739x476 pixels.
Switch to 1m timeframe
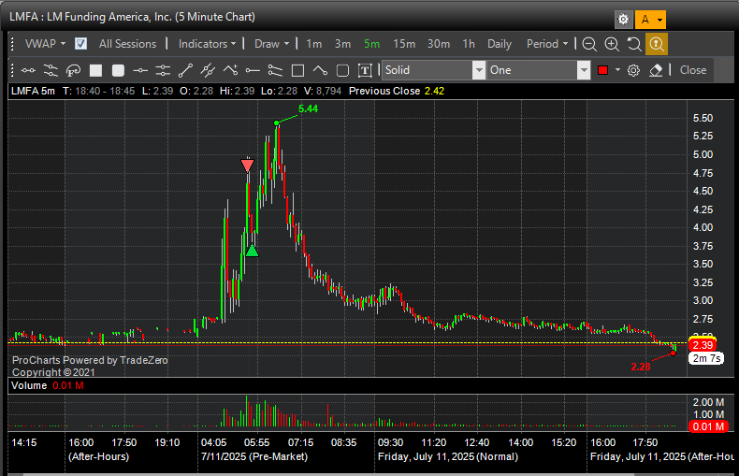(314, 44)
